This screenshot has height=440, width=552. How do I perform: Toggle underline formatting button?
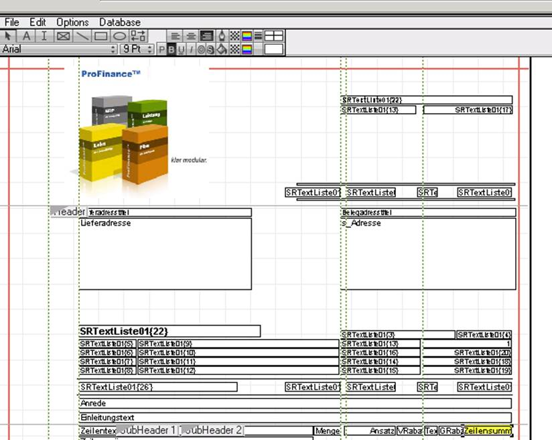pyautogui.click(x=181, y=49)
